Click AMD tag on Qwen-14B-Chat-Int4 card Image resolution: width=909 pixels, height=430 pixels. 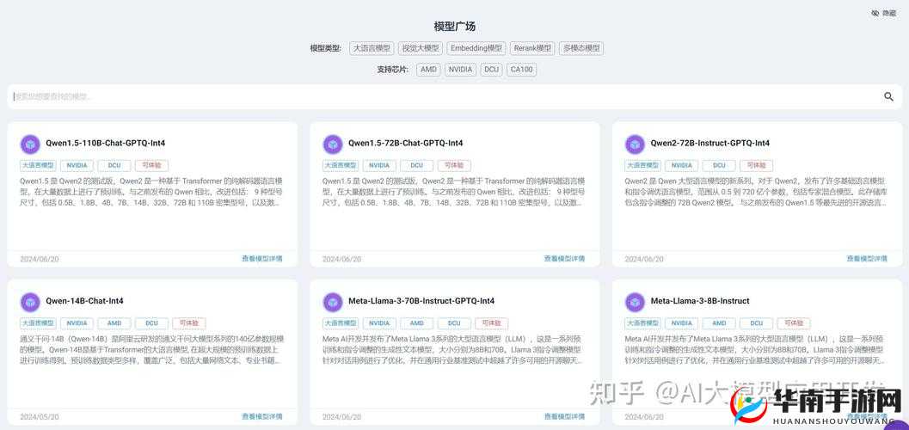pos(114,323)
